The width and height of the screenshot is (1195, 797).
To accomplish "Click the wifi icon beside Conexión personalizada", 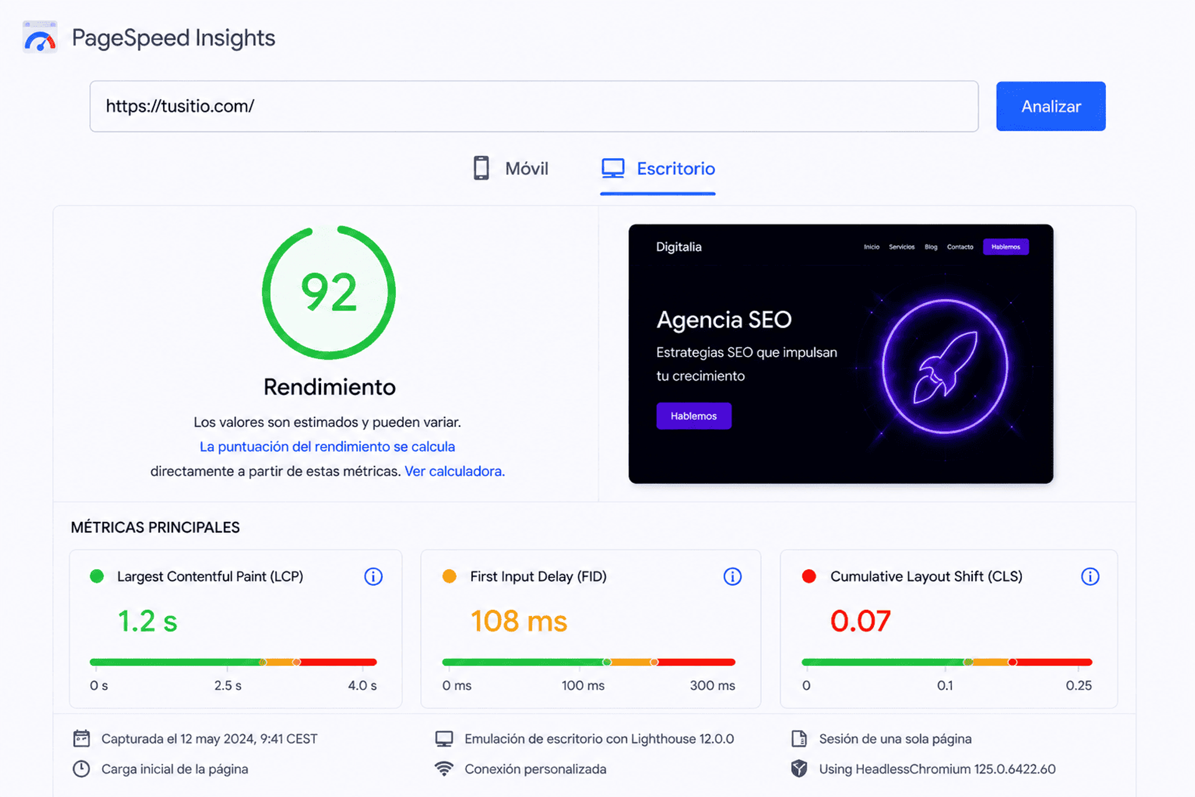I will point(444,769).
